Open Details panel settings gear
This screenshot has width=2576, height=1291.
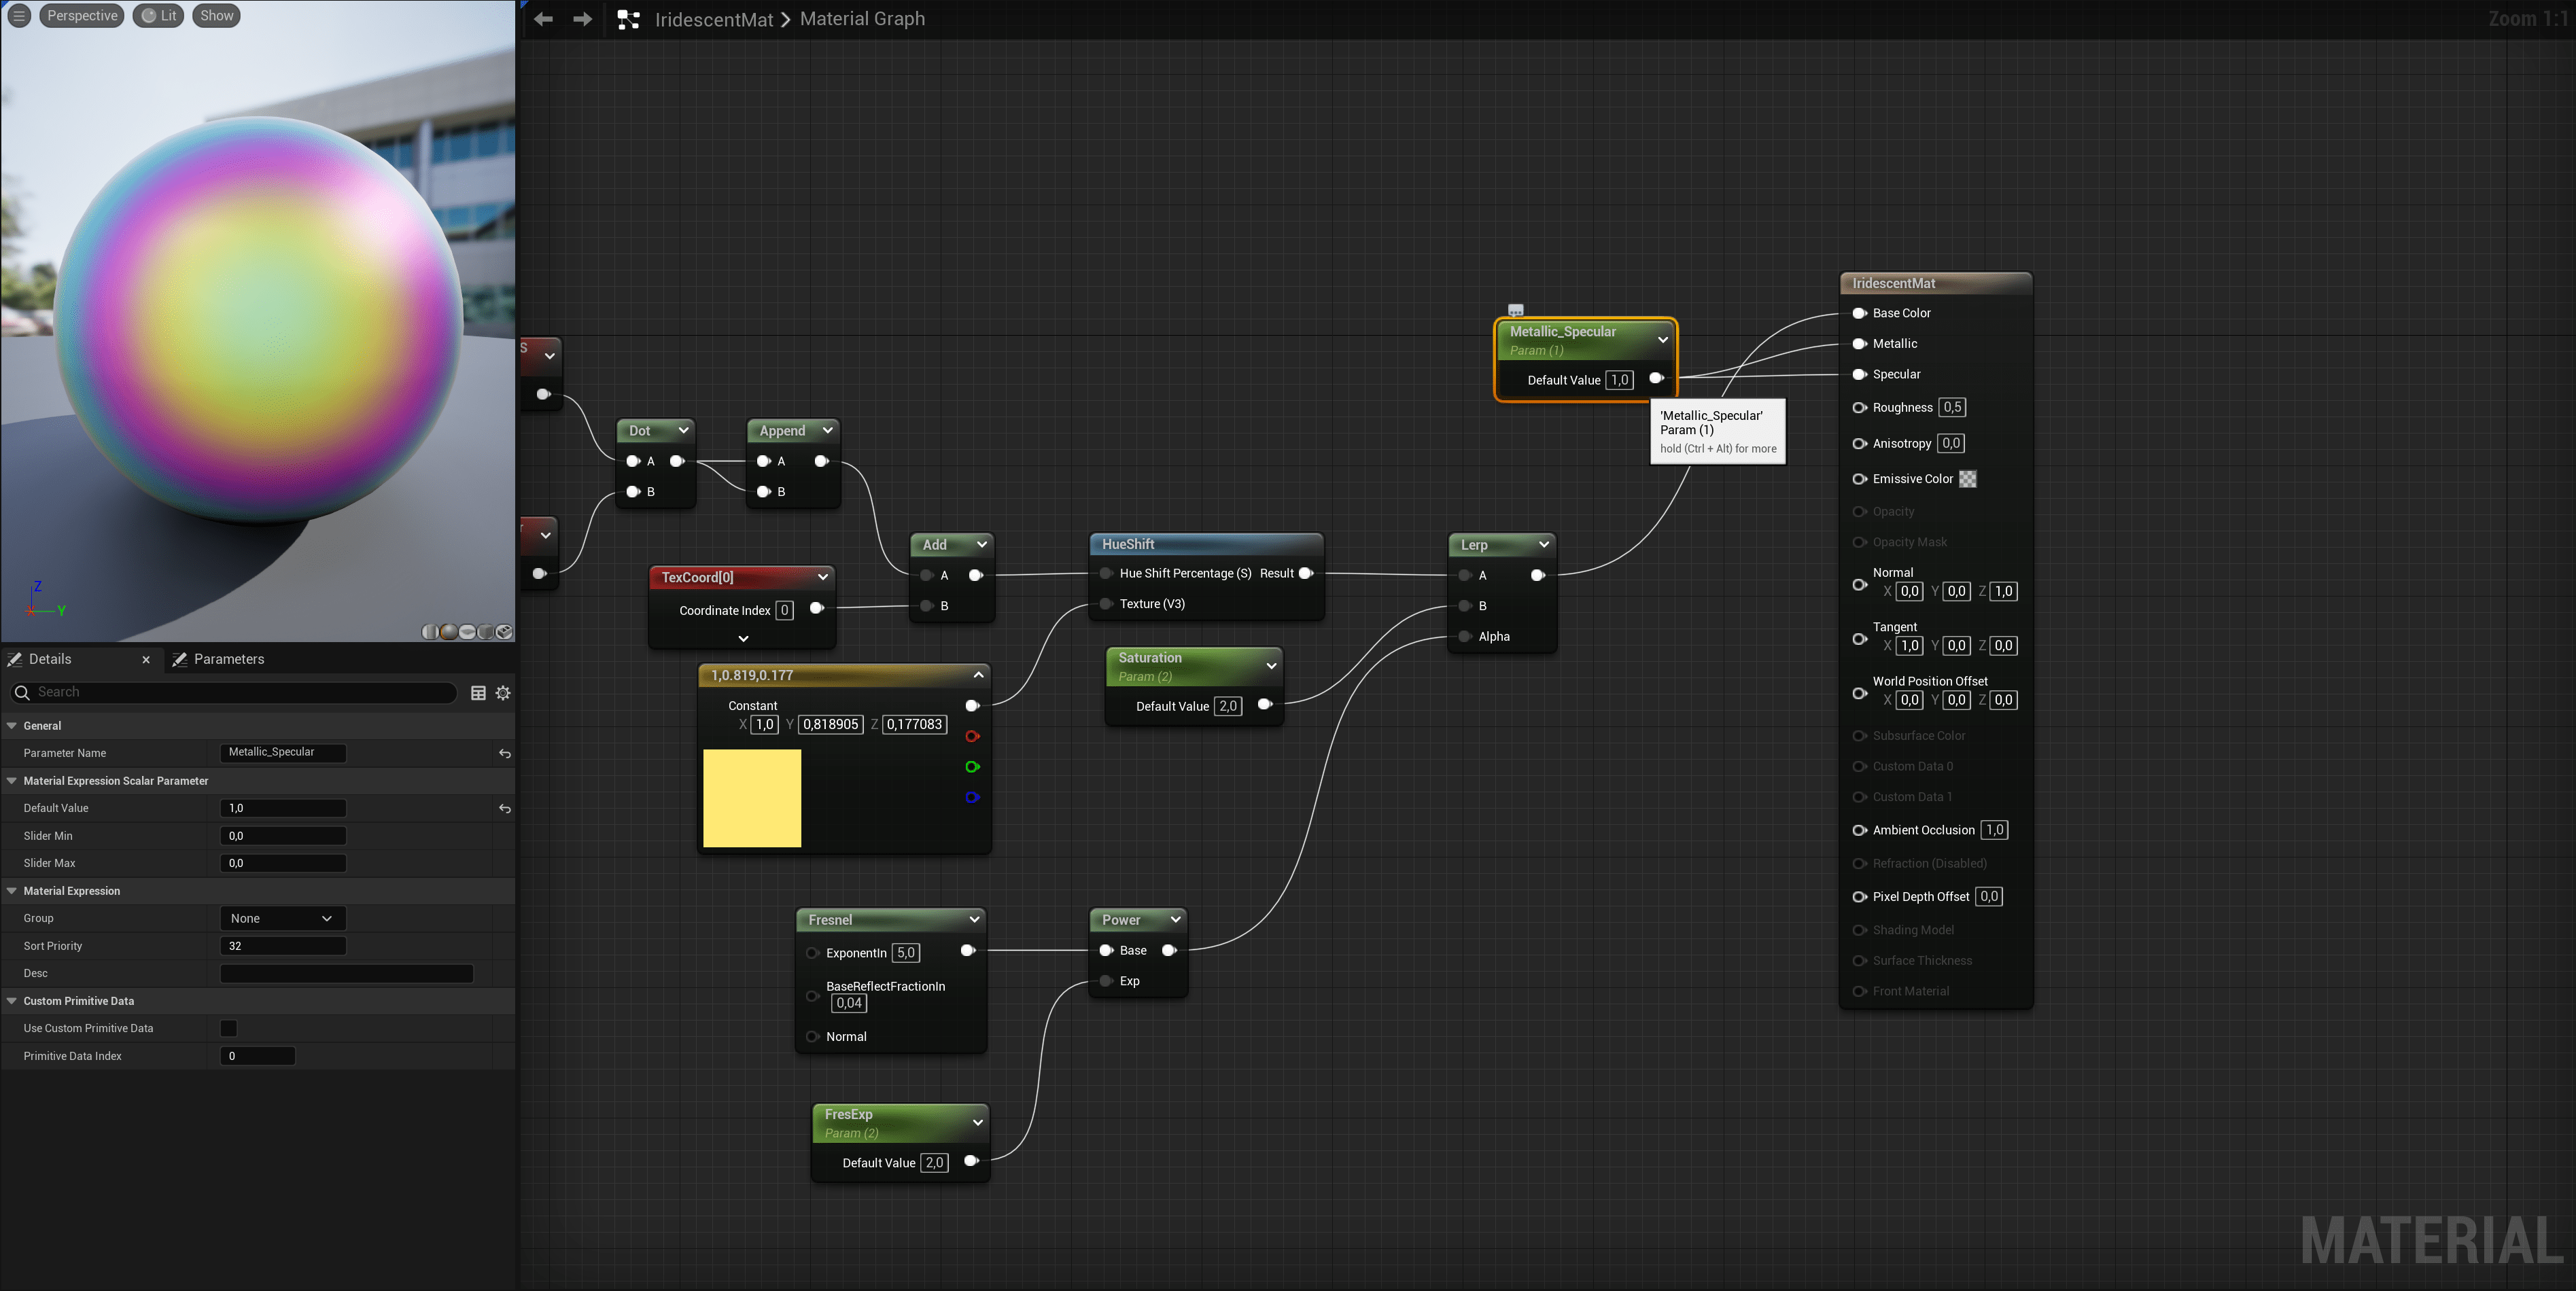click(x=503, y=693)
